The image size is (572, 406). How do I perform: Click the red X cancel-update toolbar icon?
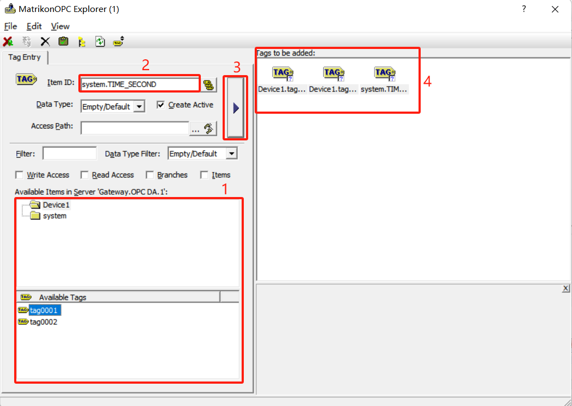tap(8, 41)
